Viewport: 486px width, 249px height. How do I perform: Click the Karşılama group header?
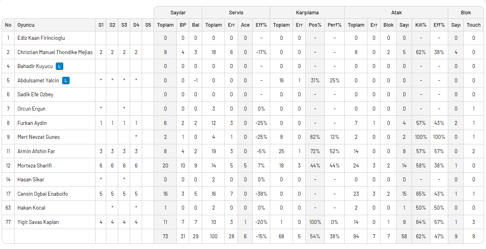[307, 13]
